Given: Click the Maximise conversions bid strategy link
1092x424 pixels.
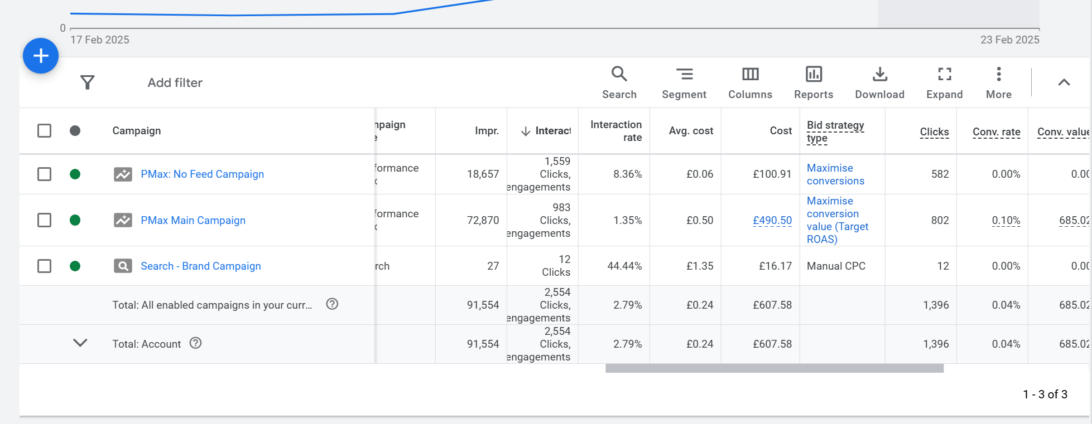Looking at the screenshot, I should tap(835, 174).
